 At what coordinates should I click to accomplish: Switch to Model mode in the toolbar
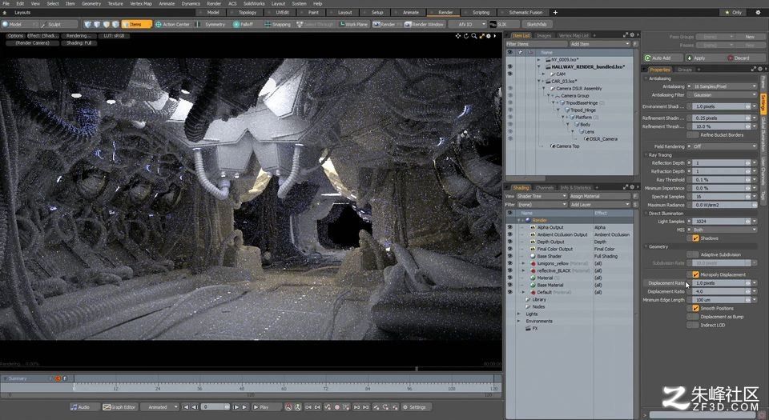[19, 24]
